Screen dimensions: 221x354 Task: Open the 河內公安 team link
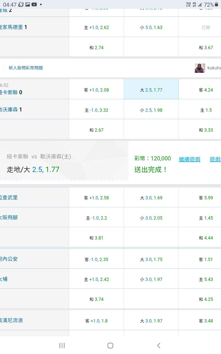(x=9, y=259)
